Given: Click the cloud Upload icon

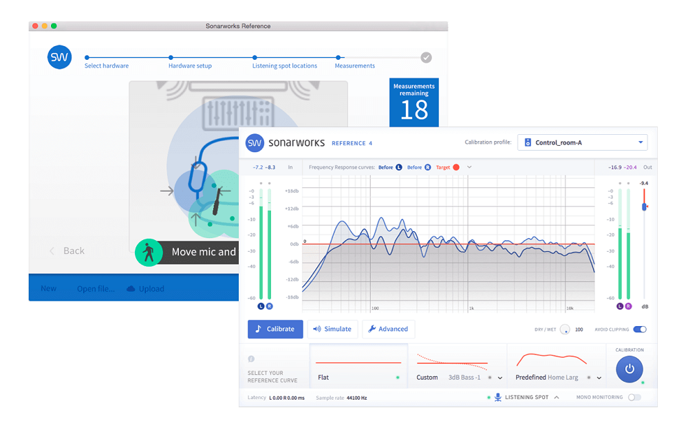Looking at the screenshot, I should [131, 289].
